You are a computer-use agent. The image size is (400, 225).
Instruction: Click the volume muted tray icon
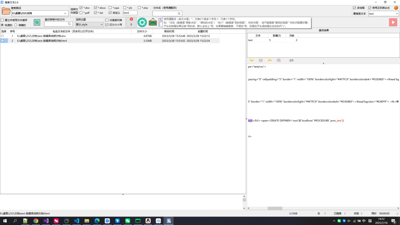click(x=349, y=221)
